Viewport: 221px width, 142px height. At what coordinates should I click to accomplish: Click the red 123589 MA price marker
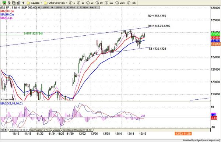215,38
